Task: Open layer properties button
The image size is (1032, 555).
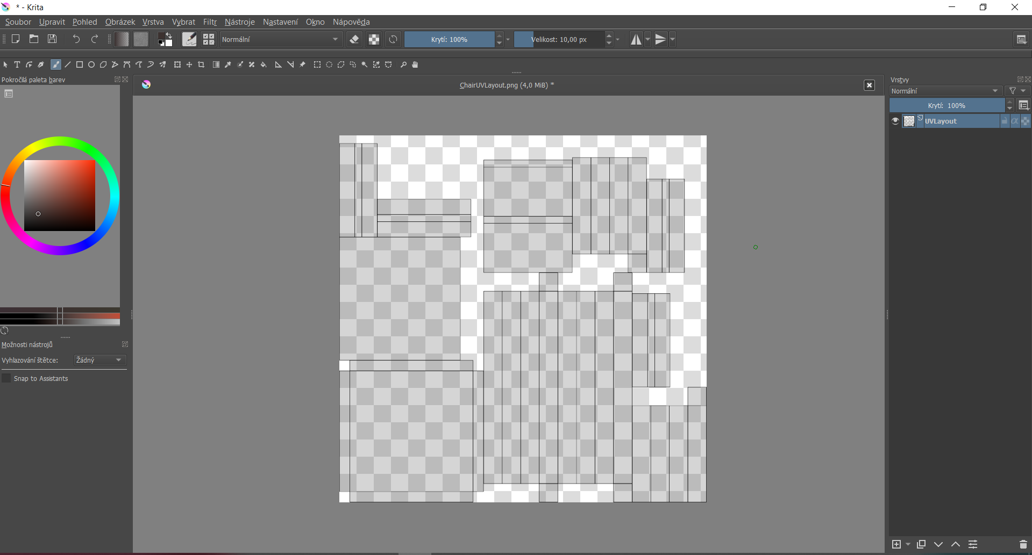Action: pyautogui.click(x=973, y=544)
